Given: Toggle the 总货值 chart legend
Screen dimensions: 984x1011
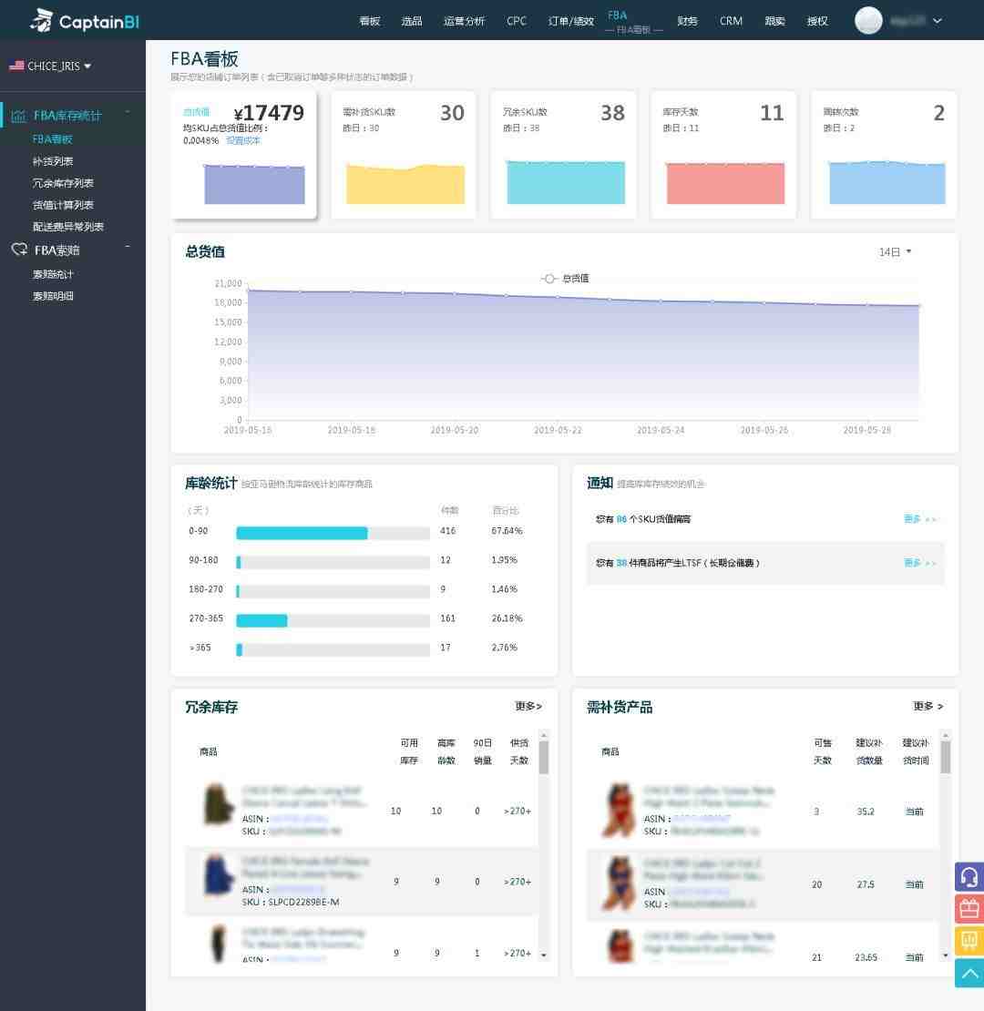Looking at the screenshot, I should pyautogui.click(x=565, y=279).
